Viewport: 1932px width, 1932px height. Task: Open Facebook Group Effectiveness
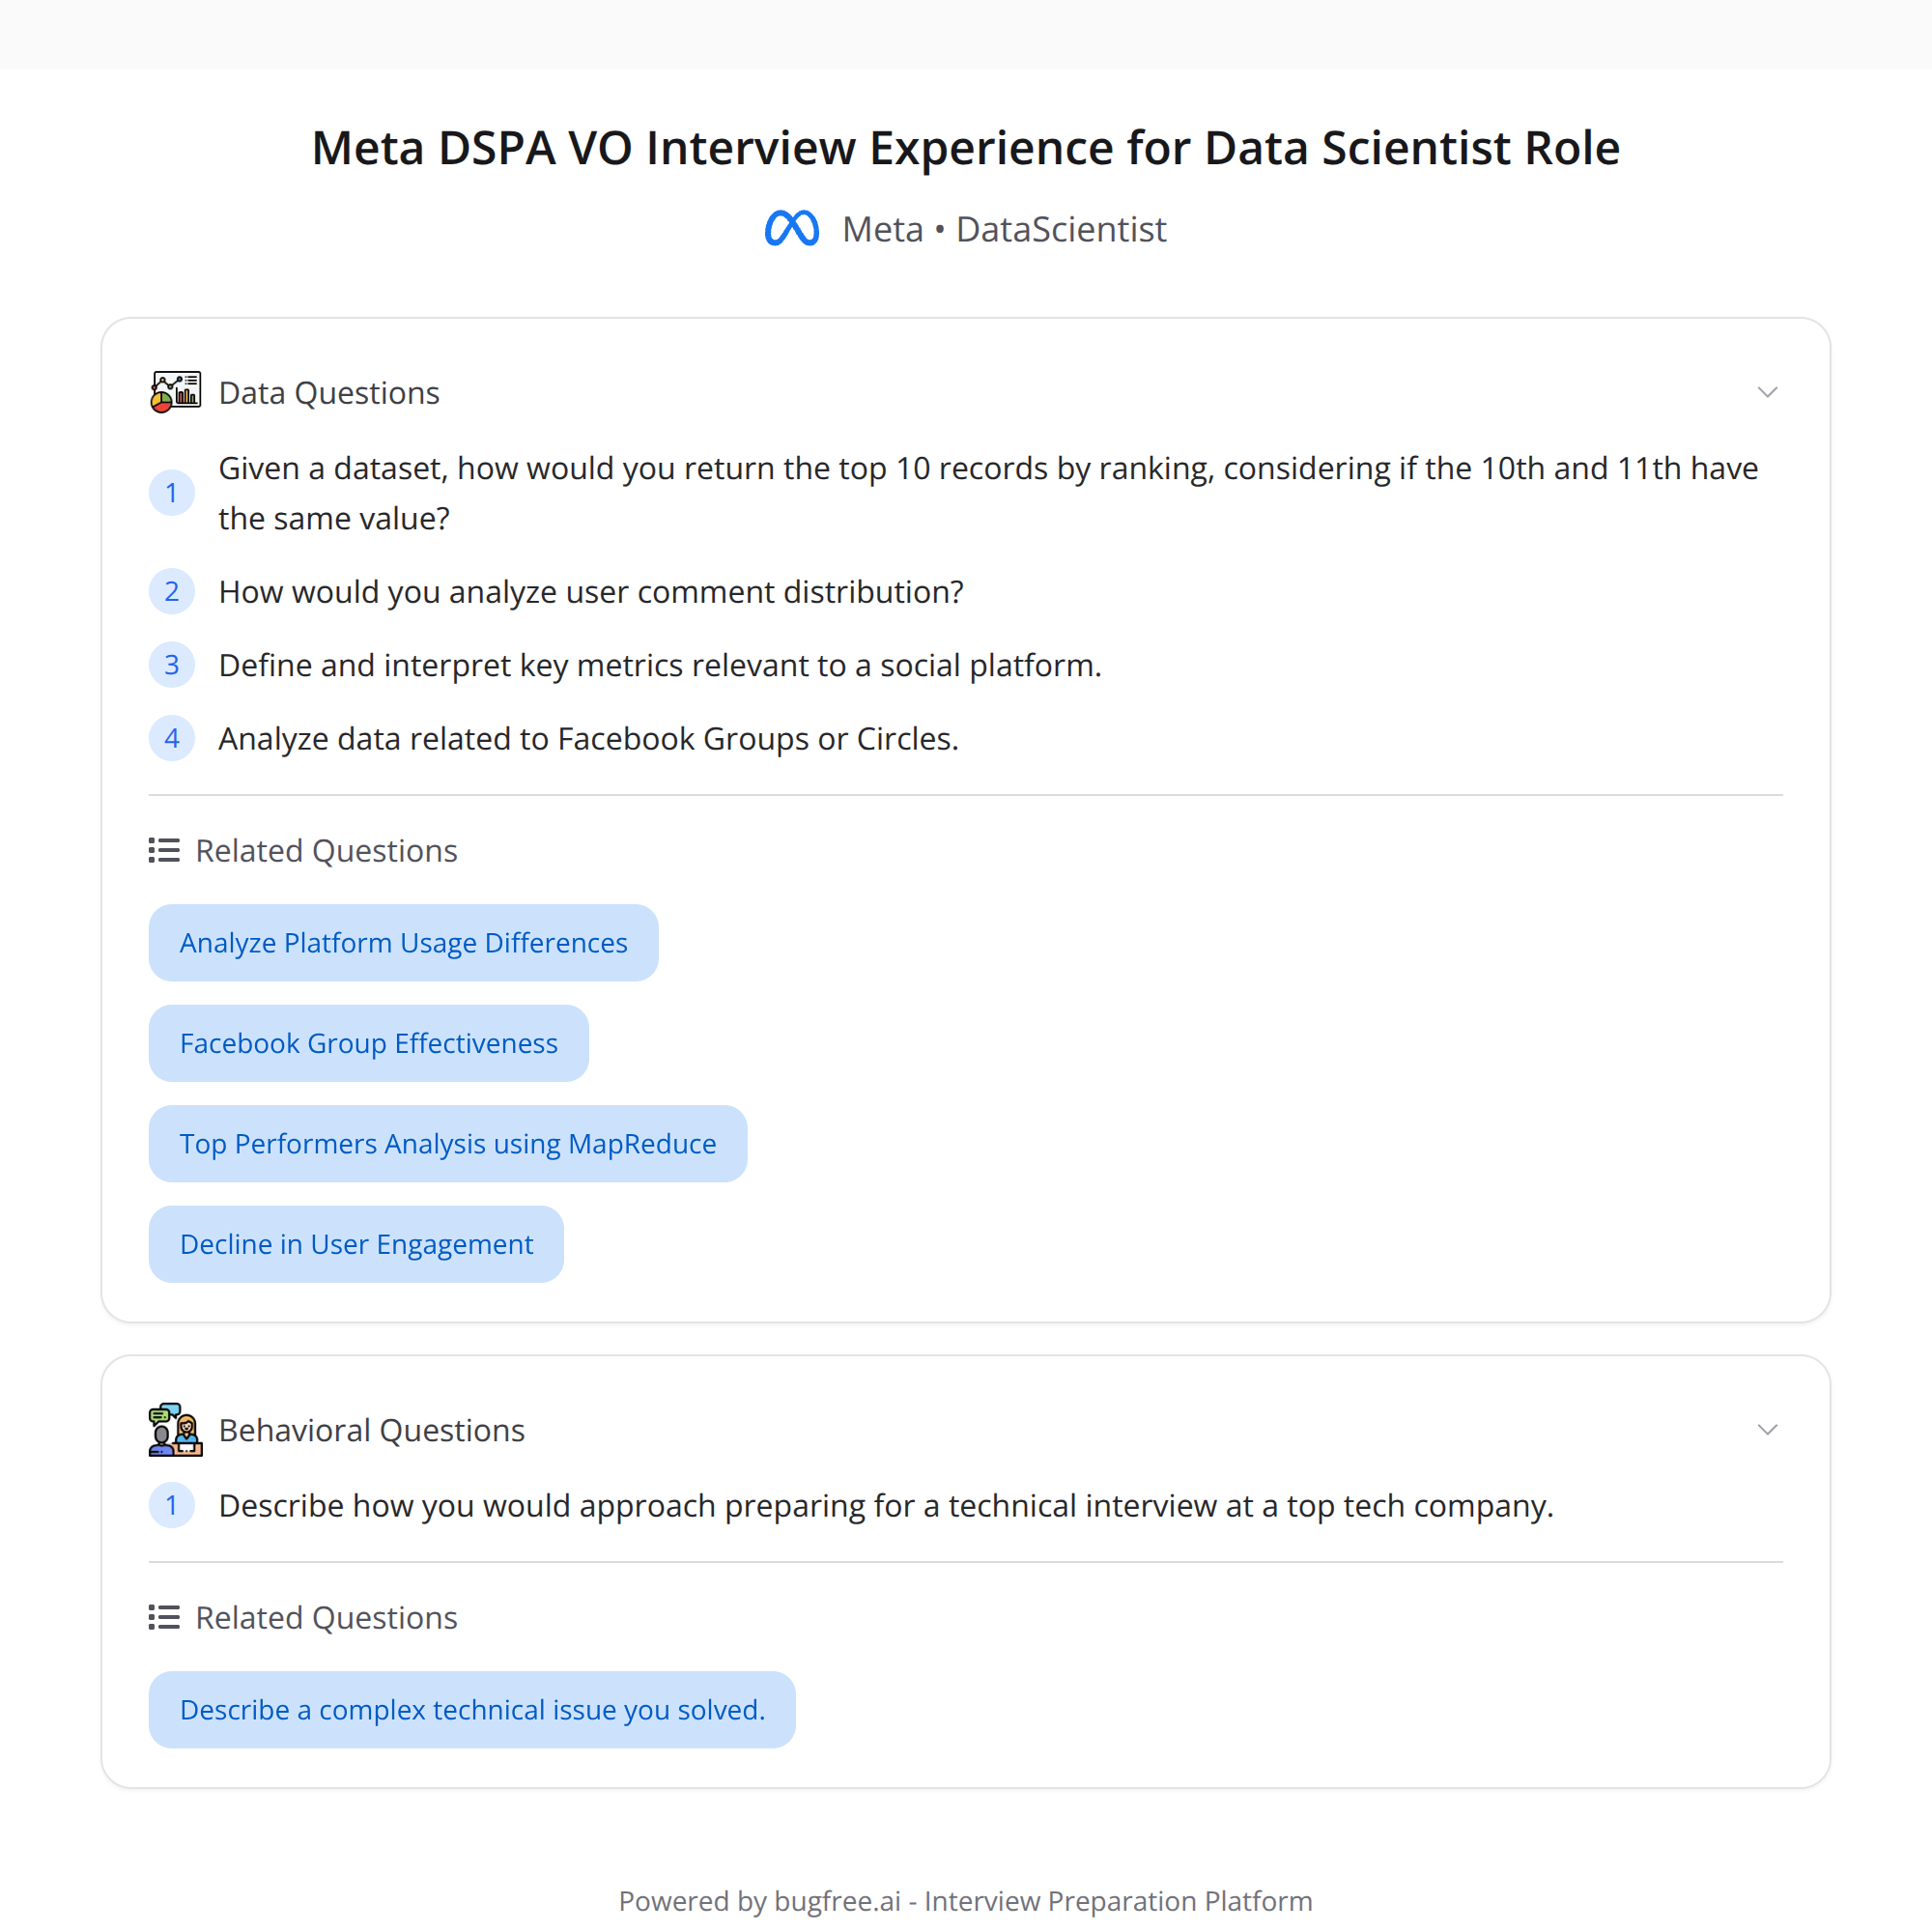click(368, 1043)
